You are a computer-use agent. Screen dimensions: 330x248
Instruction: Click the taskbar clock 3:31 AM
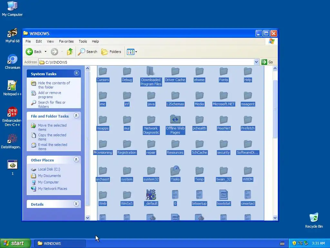(x=318, y=243)
